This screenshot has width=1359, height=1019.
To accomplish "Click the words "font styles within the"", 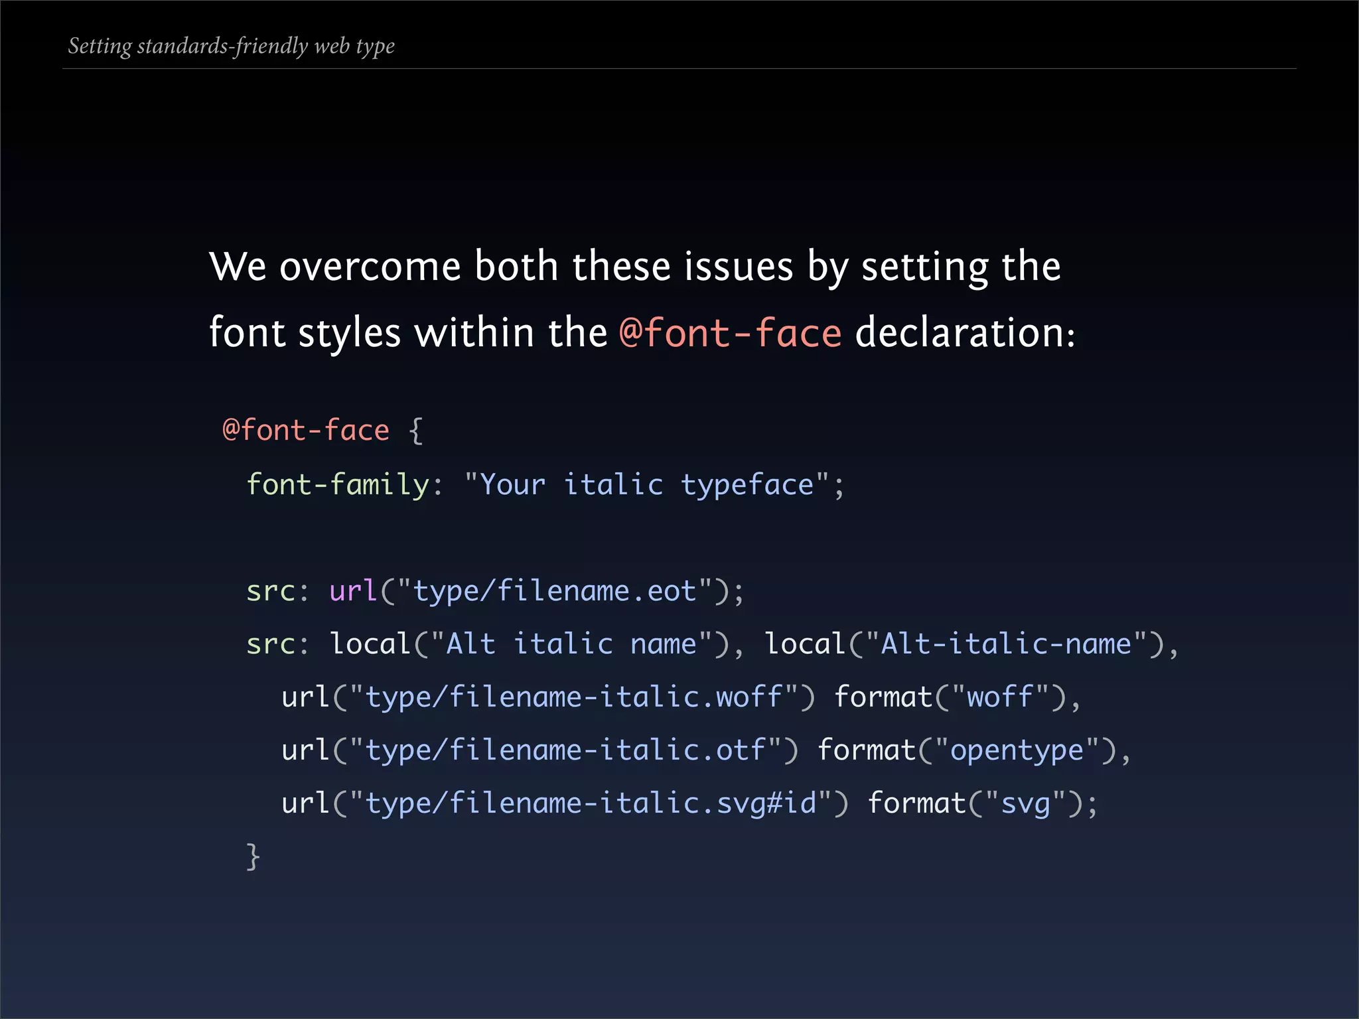I will pos(408,332).
